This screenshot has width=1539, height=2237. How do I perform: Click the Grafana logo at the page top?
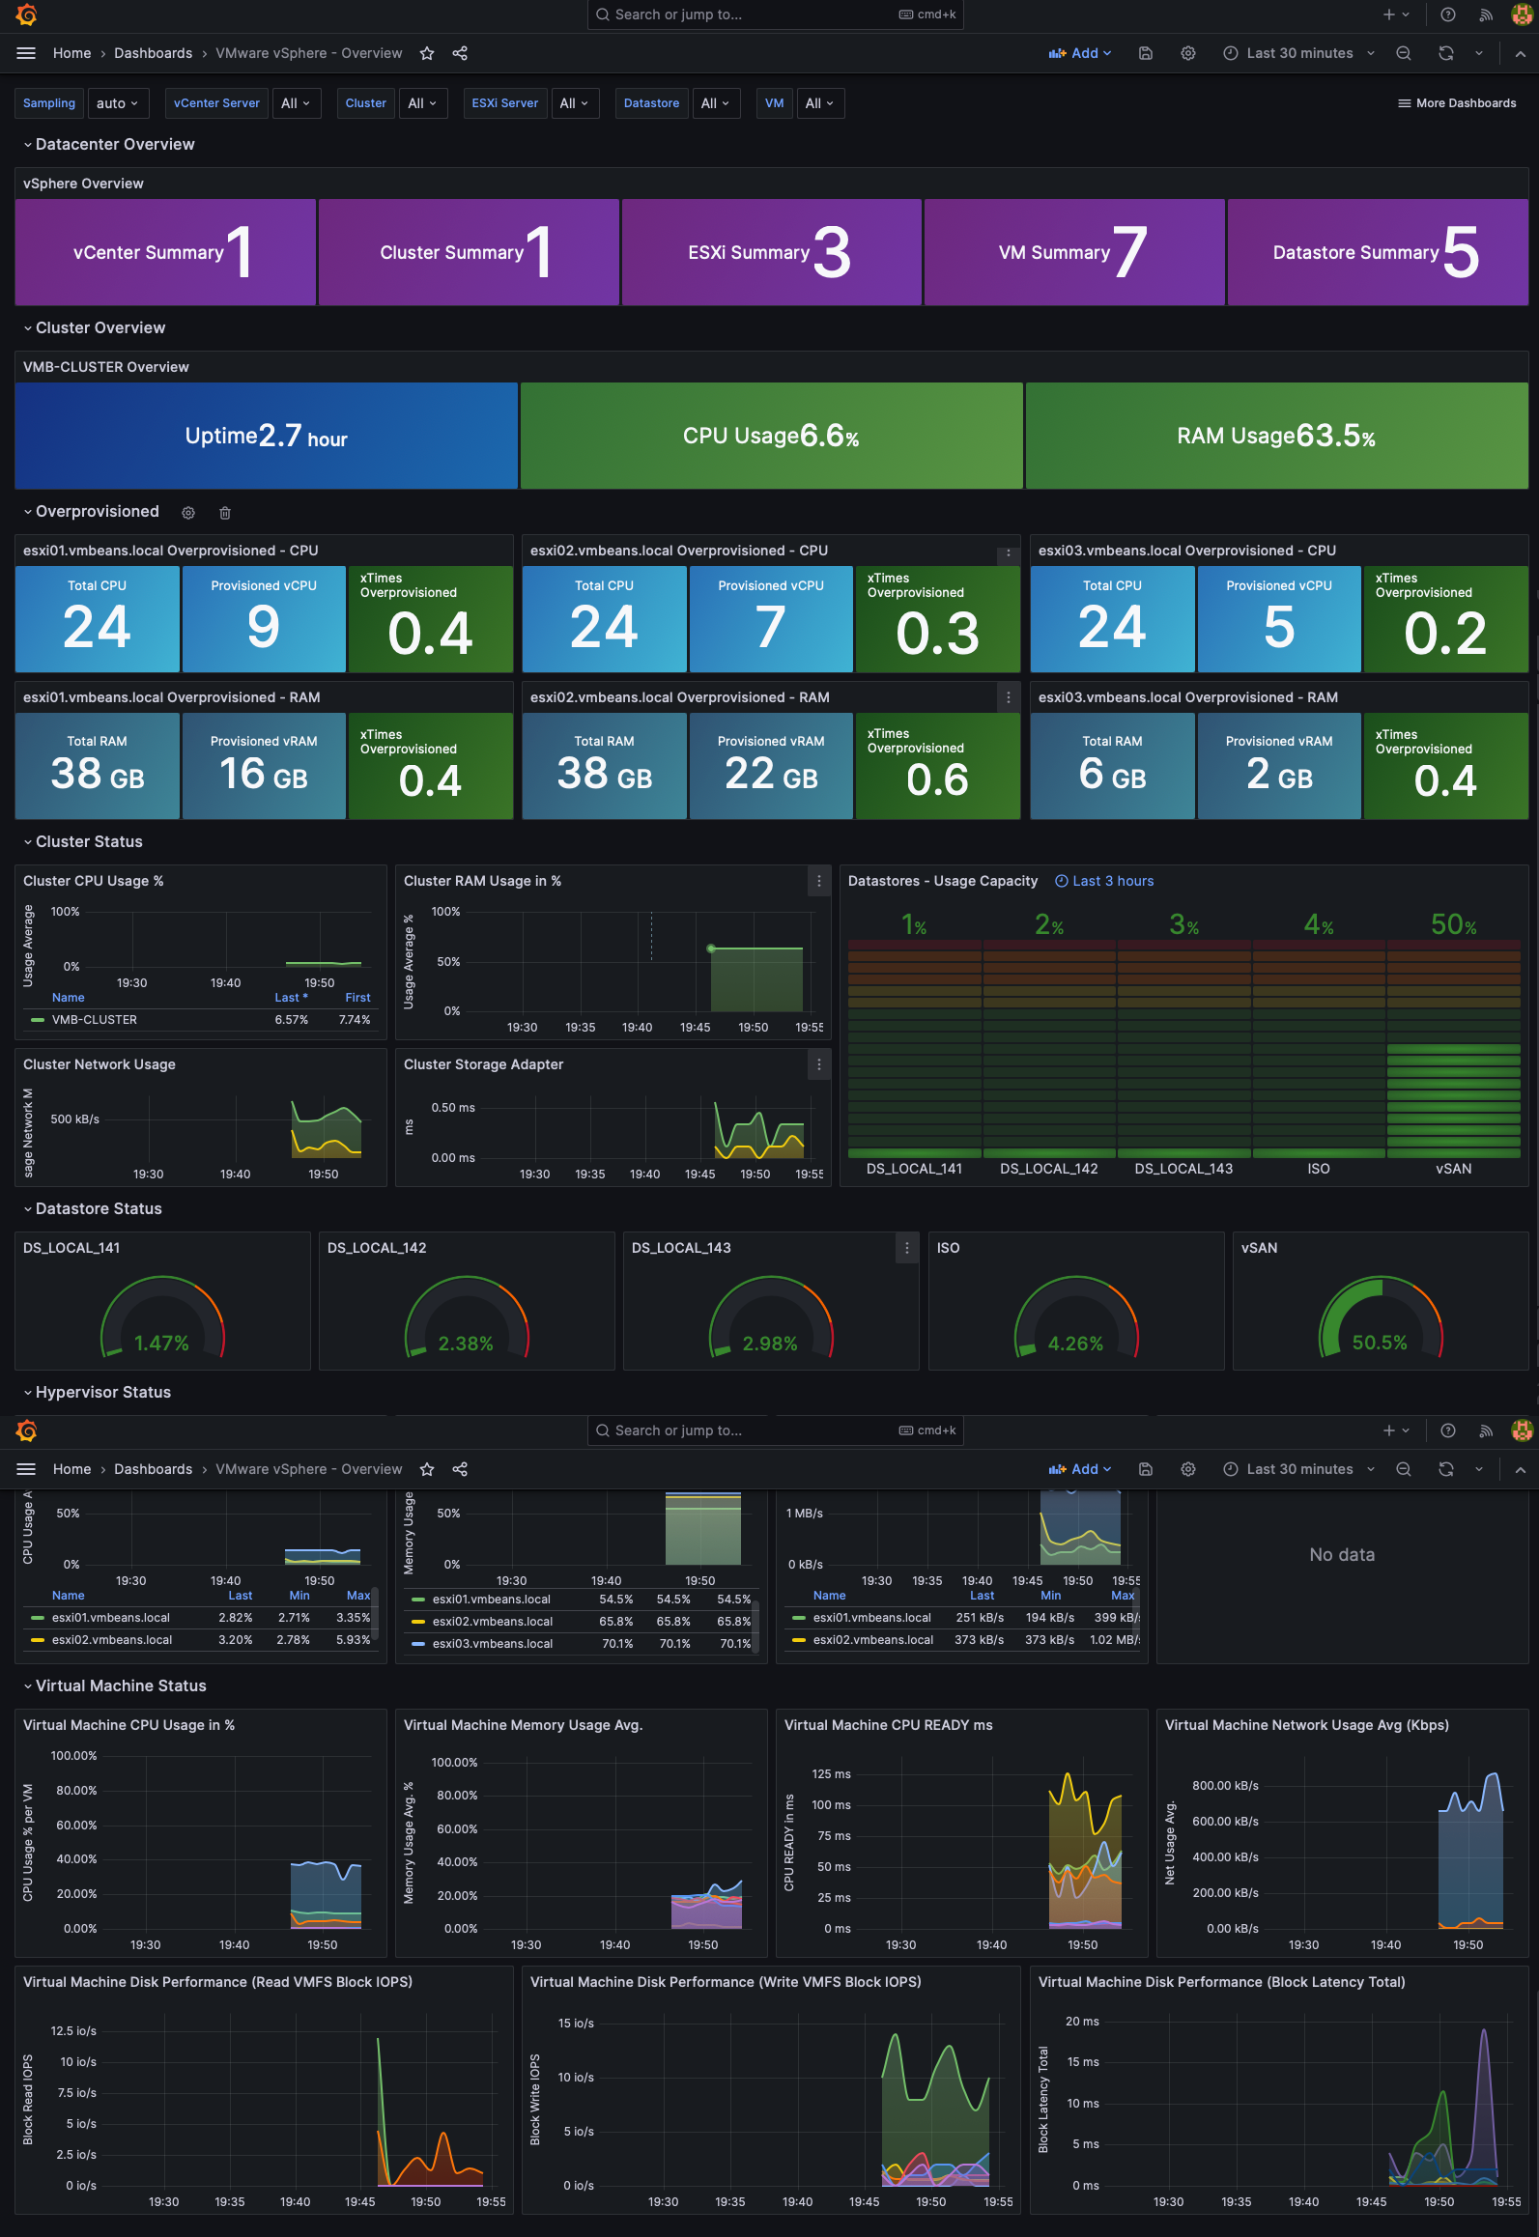point(27,15)
